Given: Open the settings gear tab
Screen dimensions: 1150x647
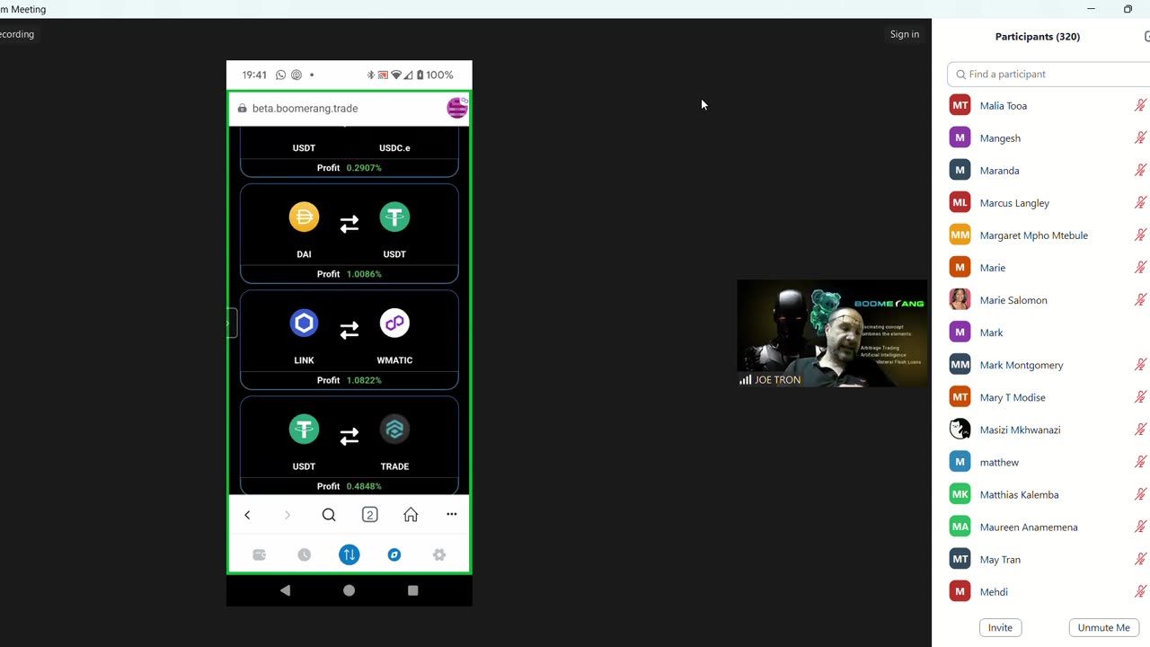Looking at the screenshot, I should (439, 555).
